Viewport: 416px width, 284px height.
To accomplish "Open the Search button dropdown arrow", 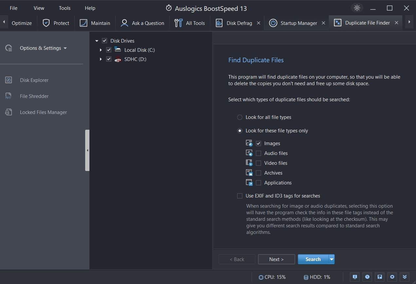I will point(331,259).
